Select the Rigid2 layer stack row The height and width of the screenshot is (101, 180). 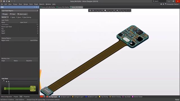coord(20,33)
